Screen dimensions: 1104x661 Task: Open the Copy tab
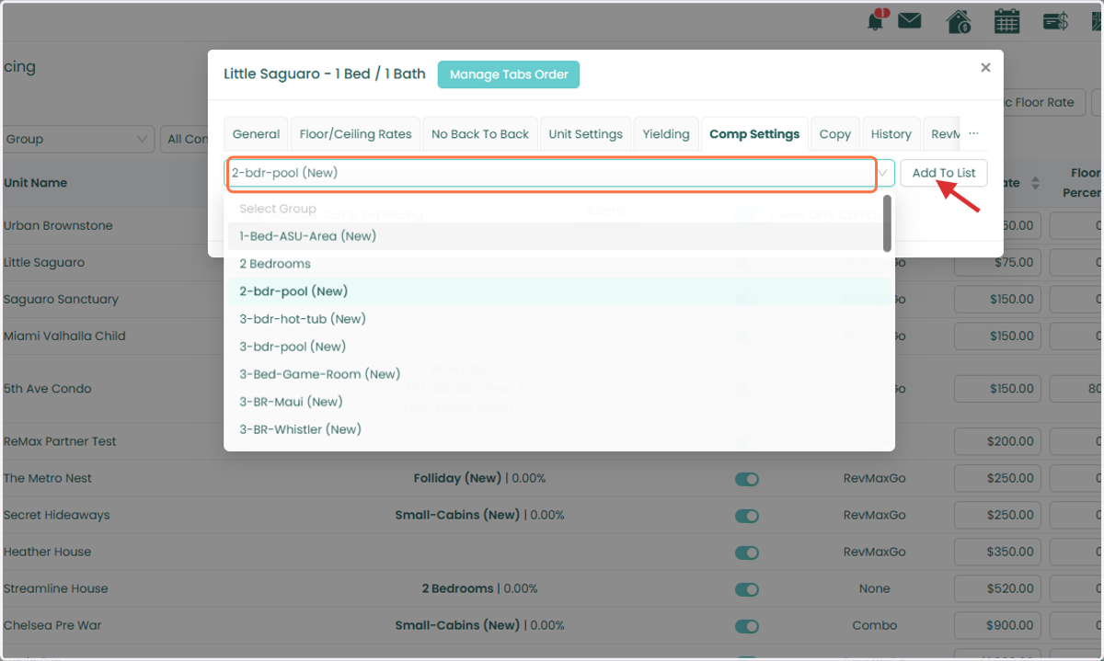click(835, 134)
